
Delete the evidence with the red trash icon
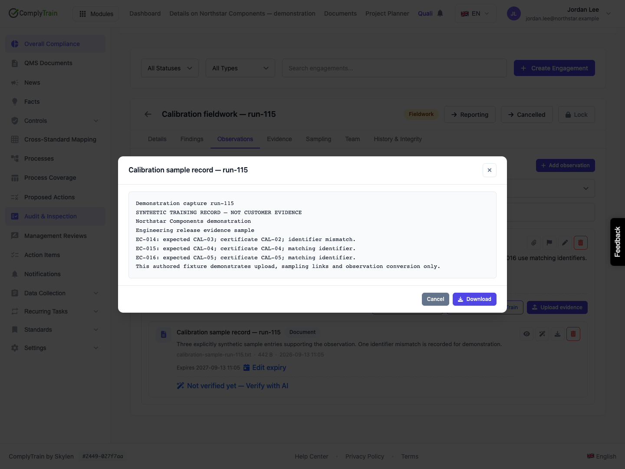[x=573, y=334]
